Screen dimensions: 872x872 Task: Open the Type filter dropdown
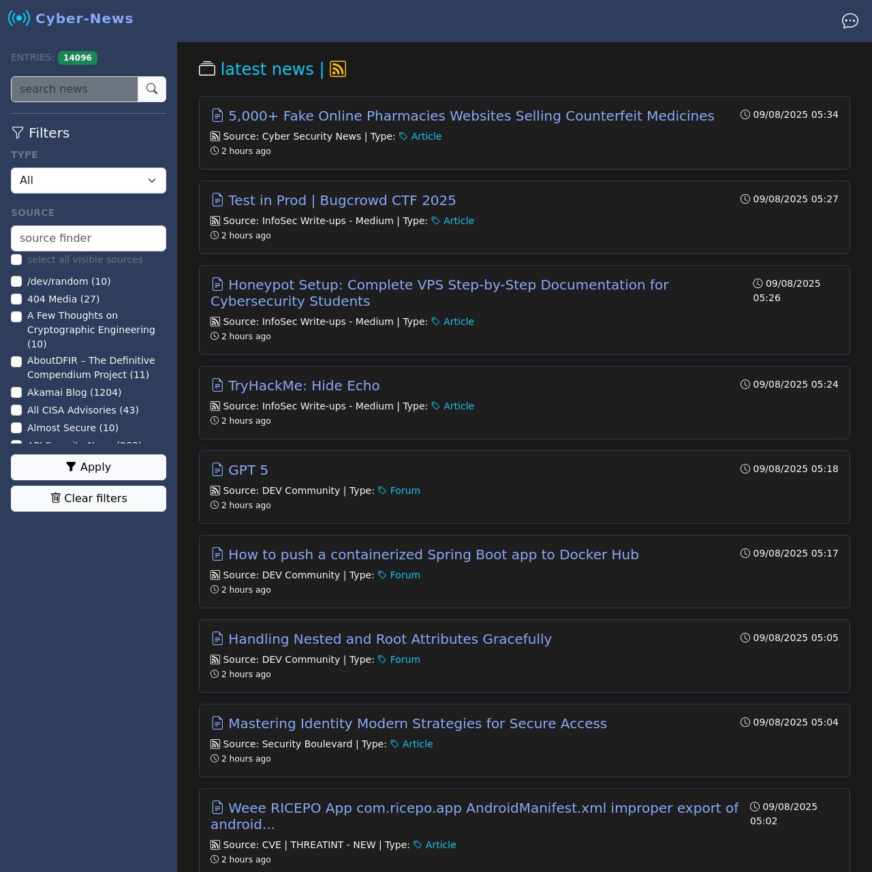(89, 181)
